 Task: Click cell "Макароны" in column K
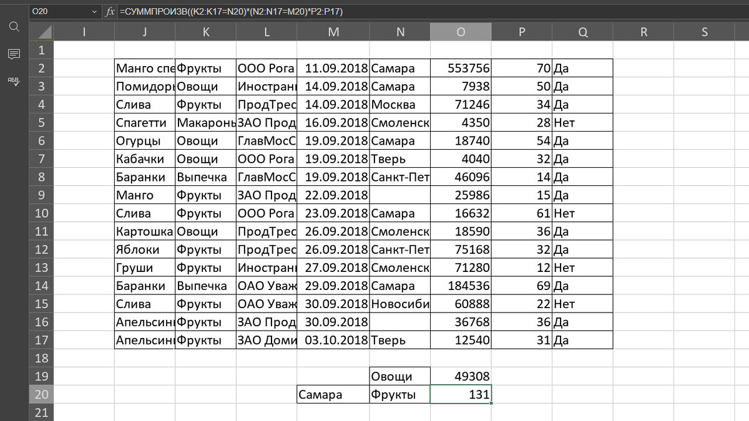coord(206,123)
